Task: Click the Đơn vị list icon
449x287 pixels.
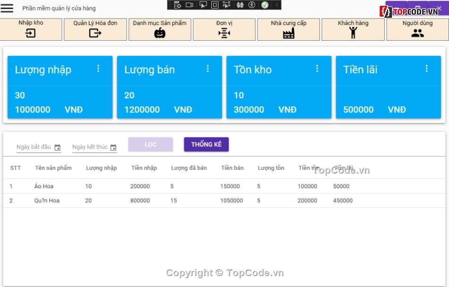Action: point(224,34)
